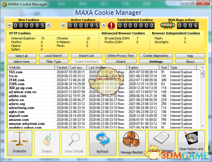Sort by Last change column header
The height and width of the screenshot is (162, 212).
click(x=107, y=67)
